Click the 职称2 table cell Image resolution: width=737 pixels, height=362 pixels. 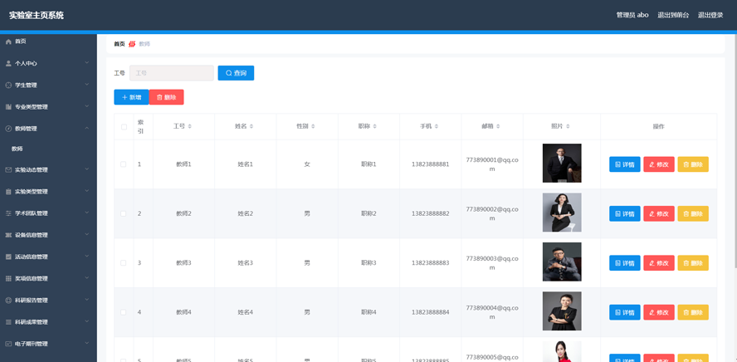[369, 213]
